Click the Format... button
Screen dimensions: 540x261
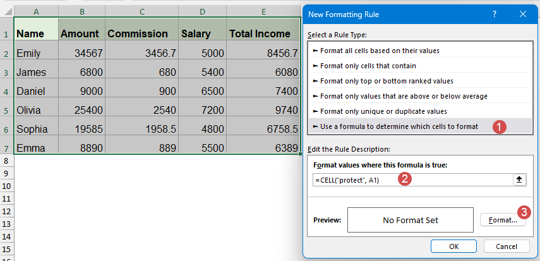503,221
